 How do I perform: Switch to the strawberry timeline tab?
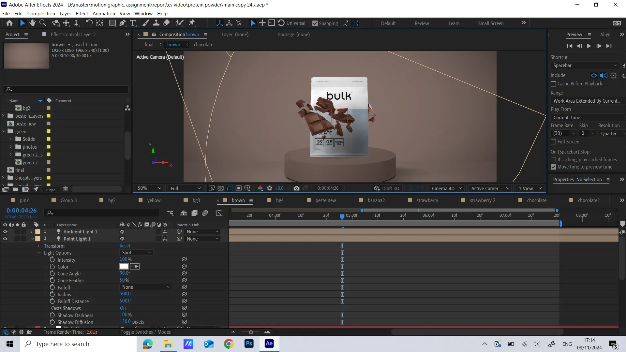coord(427,200)
